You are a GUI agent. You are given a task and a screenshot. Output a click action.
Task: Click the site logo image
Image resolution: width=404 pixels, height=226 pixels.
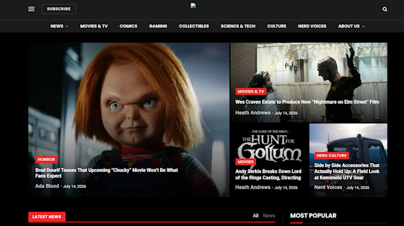pyautogui.click(x=193, y=6)
